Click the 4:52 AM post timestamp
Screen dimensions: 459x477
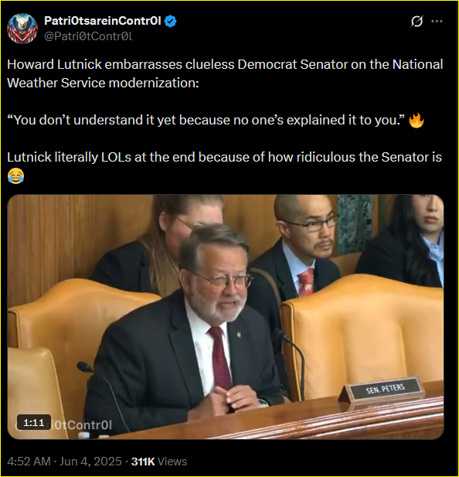point(29,462)
